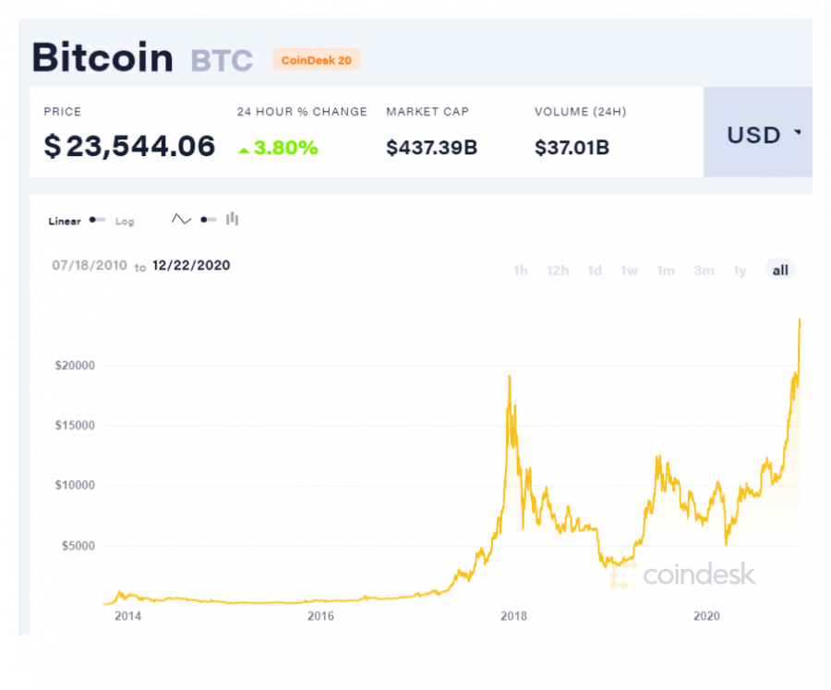Switch to the 1d time range
This screenshot has width=831, height=690.
[x=595, y=271]
